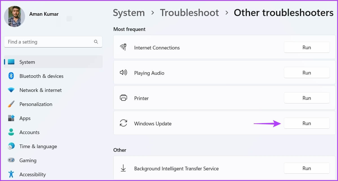338x181 pixels.
Task: Click the Windows Update sync icon
Action: click(123, 123)
